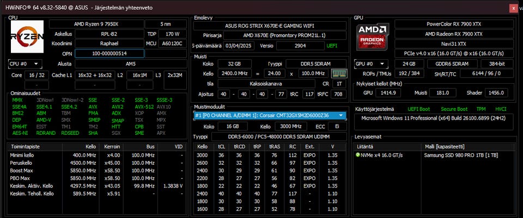Click the GDDR6 SDRAM memory type field
This screenshot has height=218, width=523.
point(452,64)
